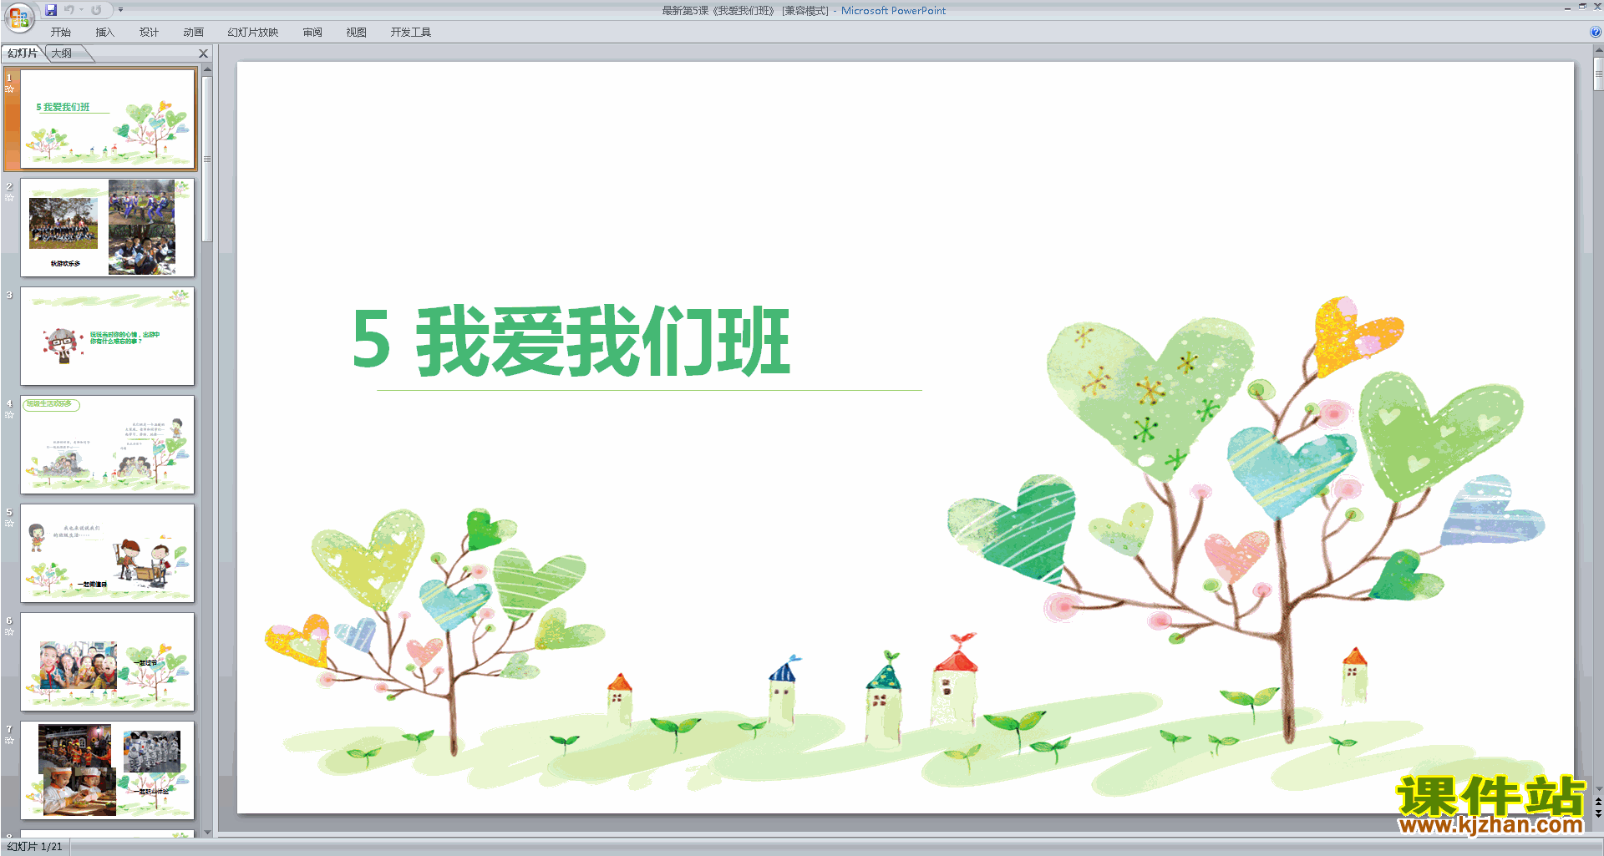1604x856 pixels.
Task: Select slide 7 thumbnail with three photos
Action: [107, 770]
